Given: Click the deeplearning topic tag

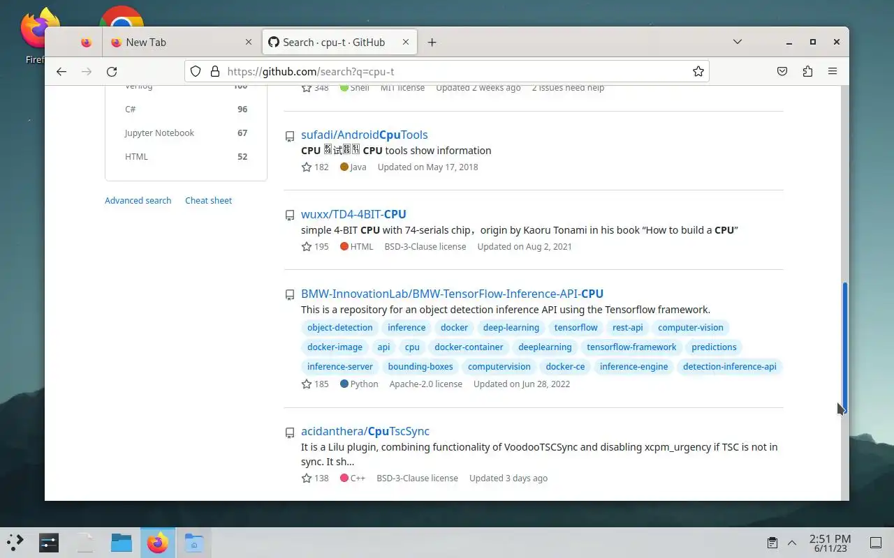Looking at the screenshot, I should pyautogui.click(x=545, y=347).
